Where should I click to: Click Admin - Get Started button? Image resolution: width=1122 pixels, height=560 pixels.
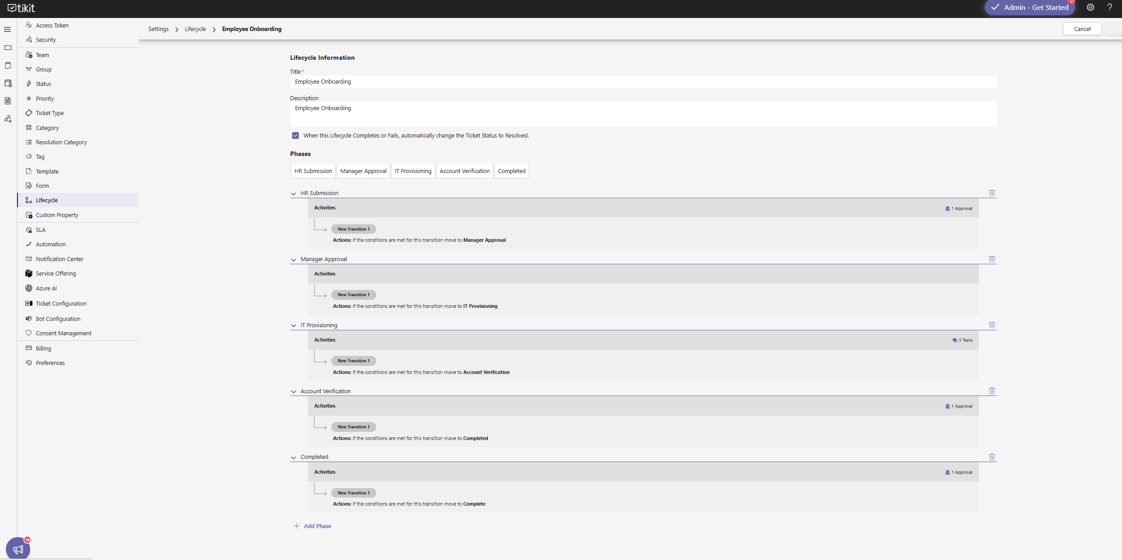pos(1030,7)
